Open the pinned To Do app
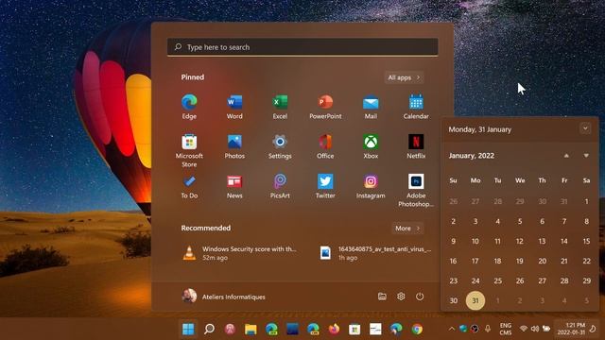The width and height of the screenshot is (605, 340). (x=189, y=187)
